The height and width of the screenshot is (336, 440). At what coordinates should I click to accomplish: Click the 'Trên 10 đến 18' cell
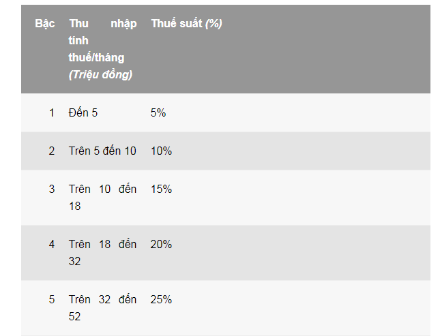pyautogui.click(x=102, y=198)
